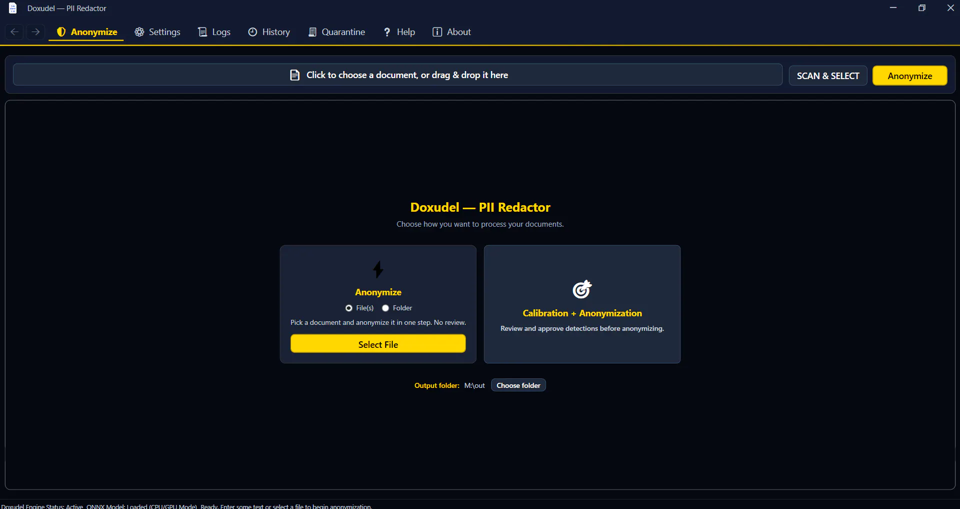Viewport: 960px width, 509px height.
Task: Click the lightning bolt Anonymize icon
Action: click(x=378, y=269)
